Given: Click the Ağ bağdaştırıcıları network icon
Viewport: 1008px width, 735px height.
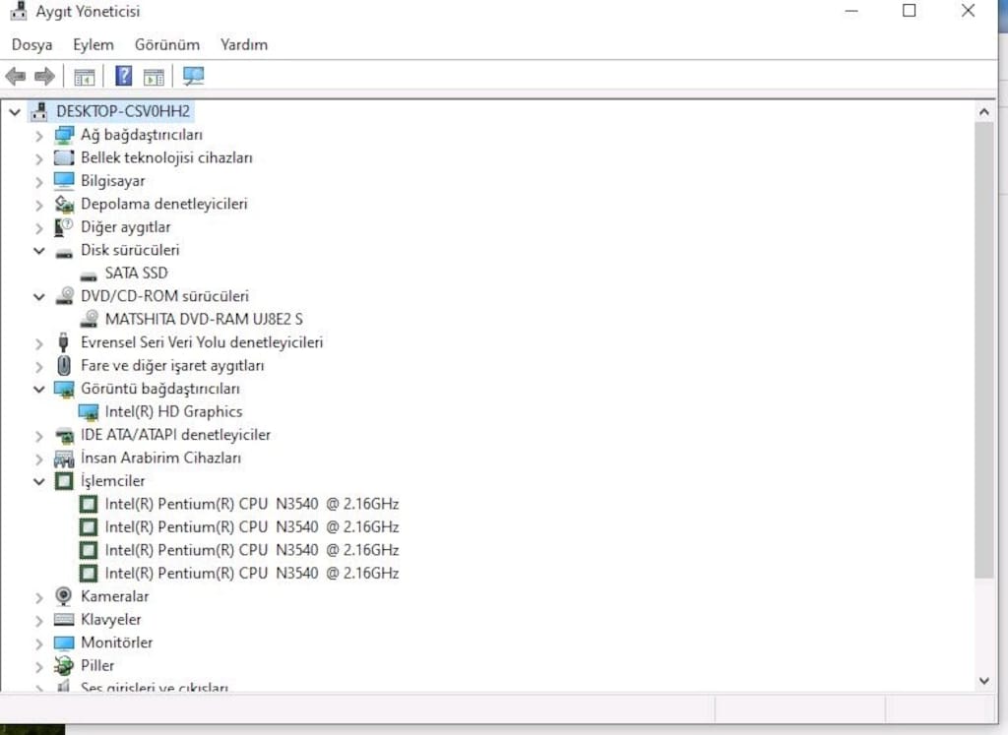Looking at the screenshot, I should click(64, 135).
